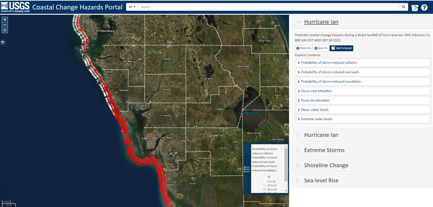Collapse the expanded Hurricane Ian section chevron
433x207 pixels.
pos(298,22)
